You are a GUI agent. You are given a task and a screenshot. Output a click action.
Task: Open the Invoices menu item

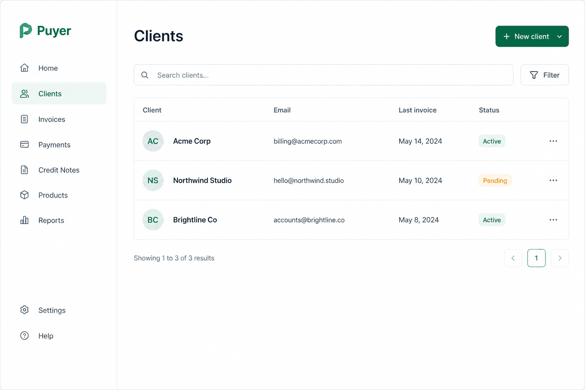[59, 119]
